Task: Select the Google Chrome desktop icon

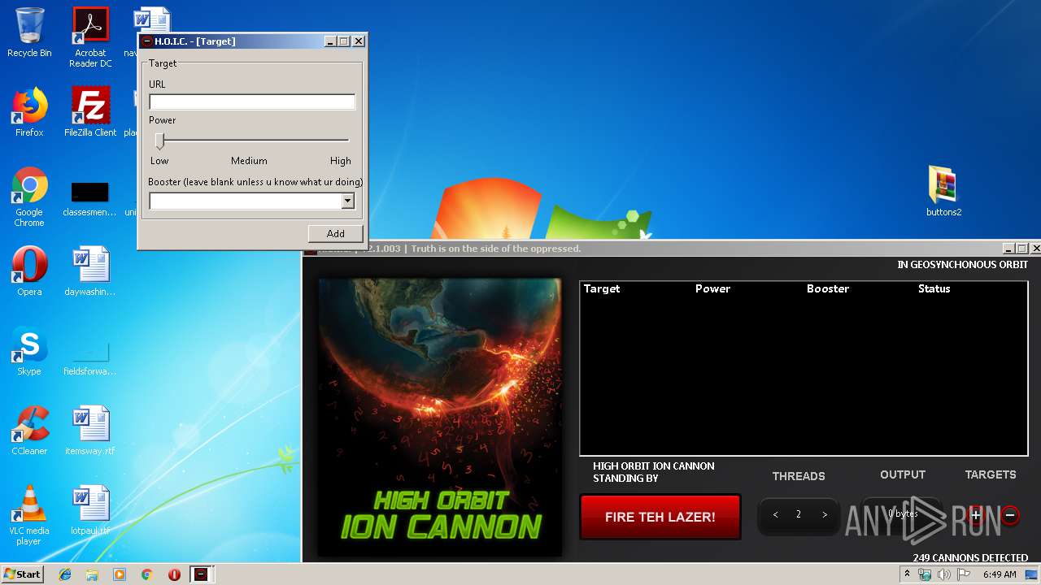Action: click(29, 197)
